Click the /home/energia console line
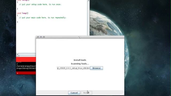The width and height of the screenshot is (171, 96). pyautogui.click(x=26, y=66)
